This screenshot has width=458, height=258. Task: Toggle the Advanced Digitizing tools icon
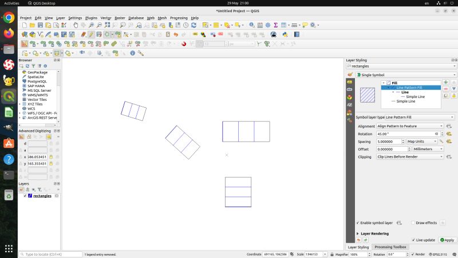pos(24,44)
